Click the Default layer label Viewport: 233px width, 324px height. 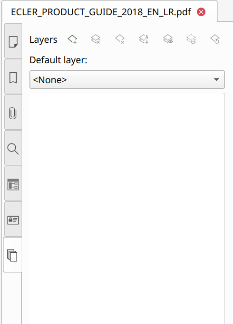(58, 60)
